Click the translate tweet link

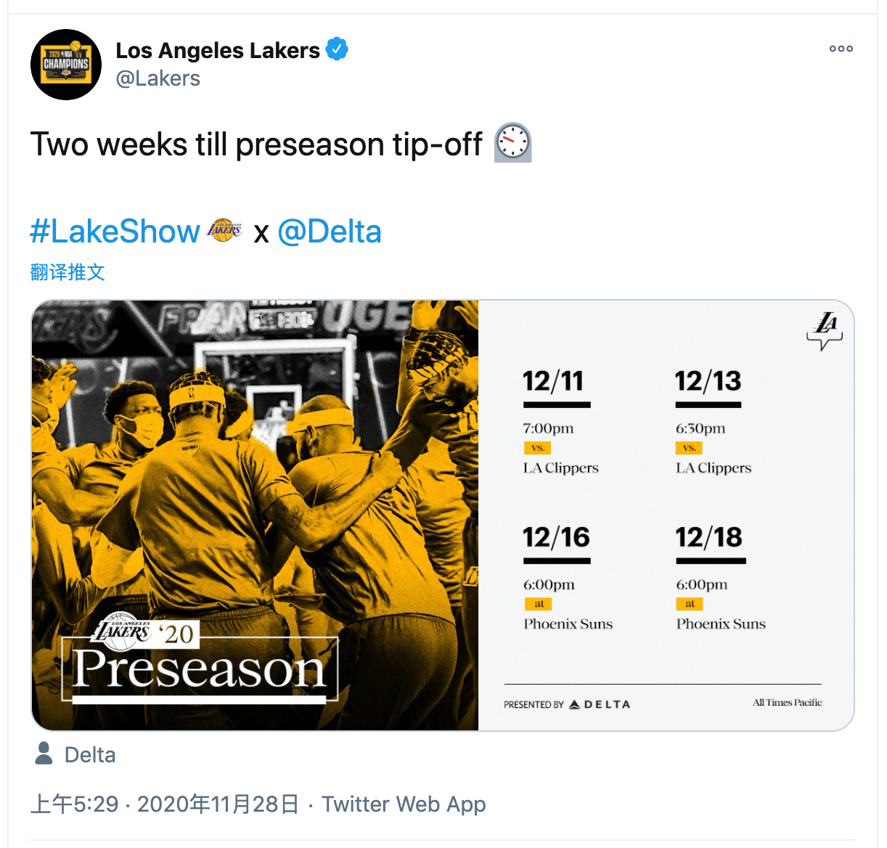coord(68,272)
